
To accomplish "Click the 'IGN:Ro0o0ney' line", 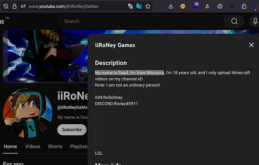I will 109,98.
